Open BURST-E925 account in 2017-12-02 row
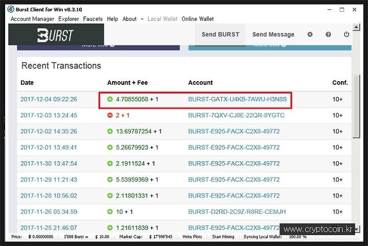Image resolution: width=368 pixels, height=246 pixels. pos(234,131)
